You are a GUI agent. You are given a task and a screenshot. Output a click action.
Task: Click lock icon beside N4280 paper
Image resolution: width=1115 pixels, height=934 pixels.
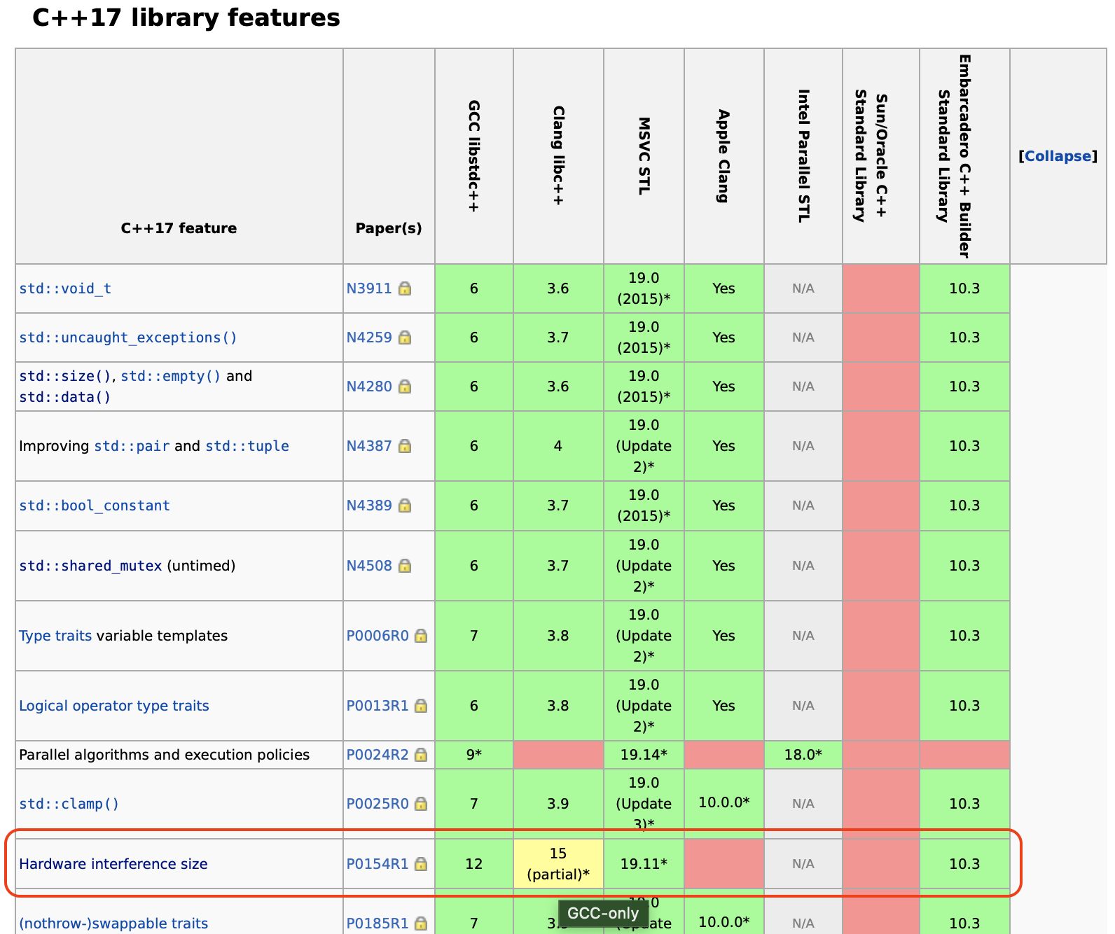point(405,386)
